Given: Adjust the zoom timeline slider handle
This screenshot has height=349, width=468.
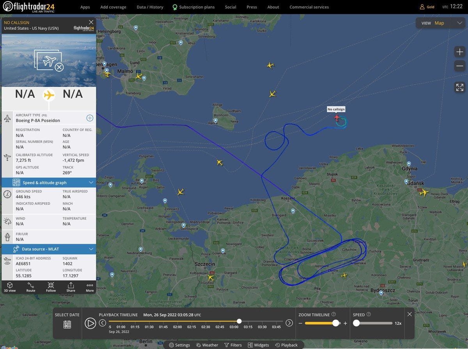Looking at the screenshot, I should [335, 323].
